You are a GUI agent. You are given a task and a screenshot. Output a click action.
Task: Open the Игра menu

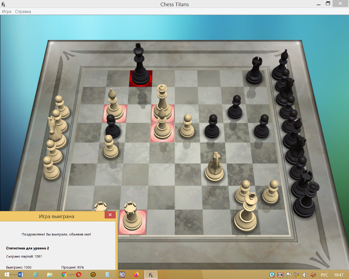pos(6,12)
